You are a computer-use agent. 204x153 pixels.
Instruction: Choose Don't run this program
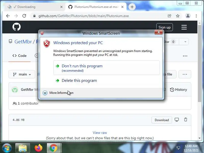(106, 68)
